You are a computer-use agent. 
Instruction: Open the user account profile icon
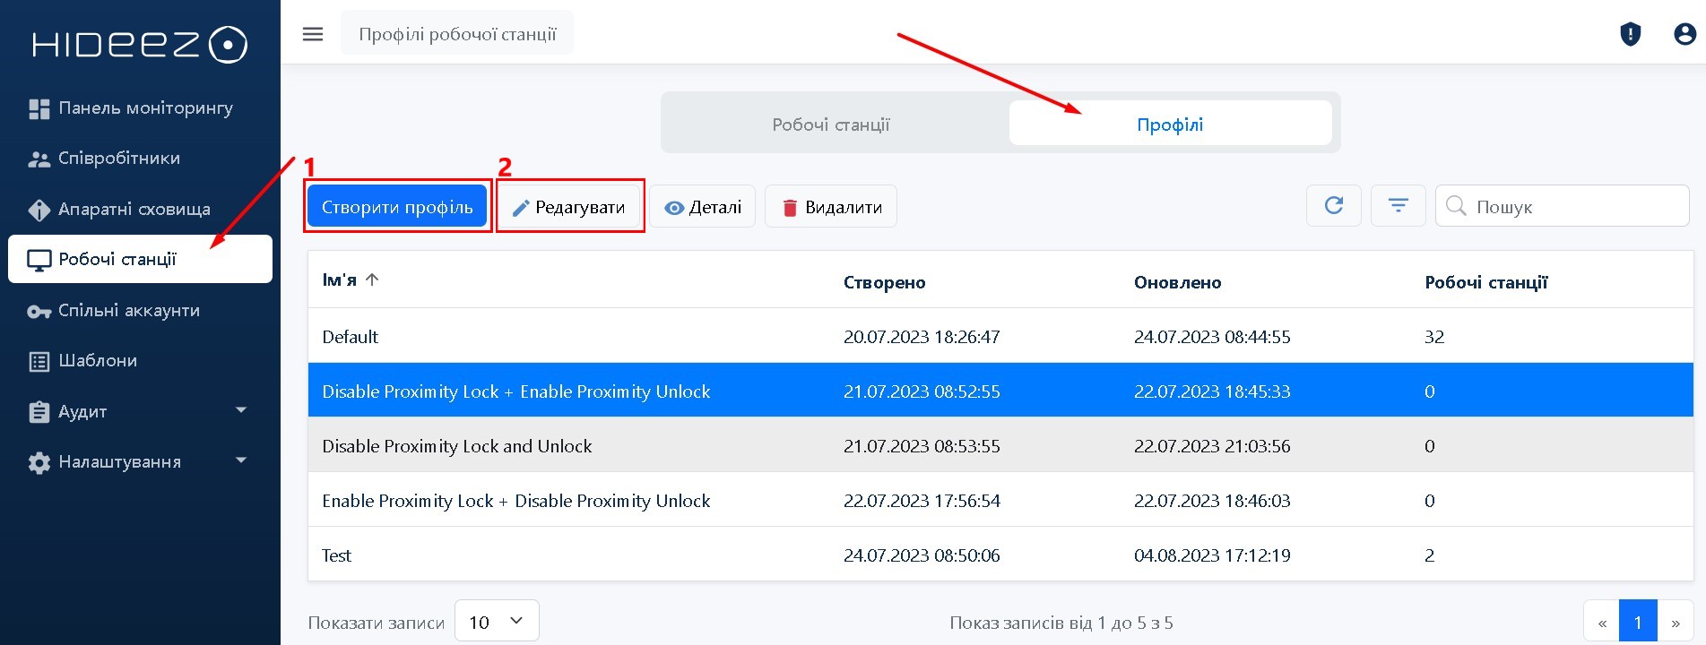[x=1684, y=34]
